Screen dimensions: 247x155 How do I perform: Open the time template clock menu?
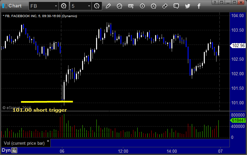coord(97,6)
